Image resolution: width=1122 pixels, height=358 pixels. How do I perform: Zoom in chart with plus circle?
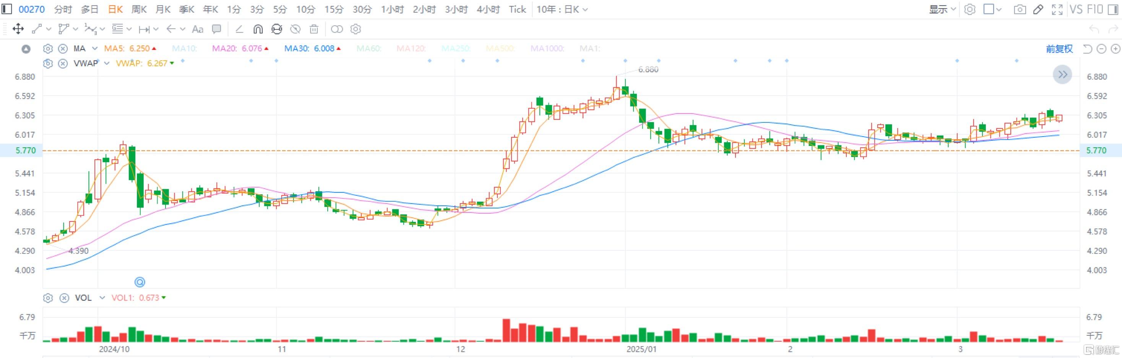(x=1116, y=49)
